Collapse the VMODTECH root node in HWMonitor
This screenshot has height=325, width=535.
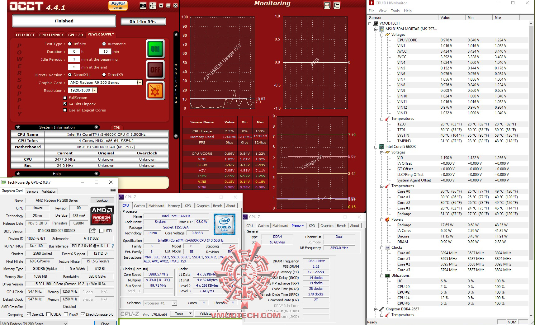tap(370, 23)
